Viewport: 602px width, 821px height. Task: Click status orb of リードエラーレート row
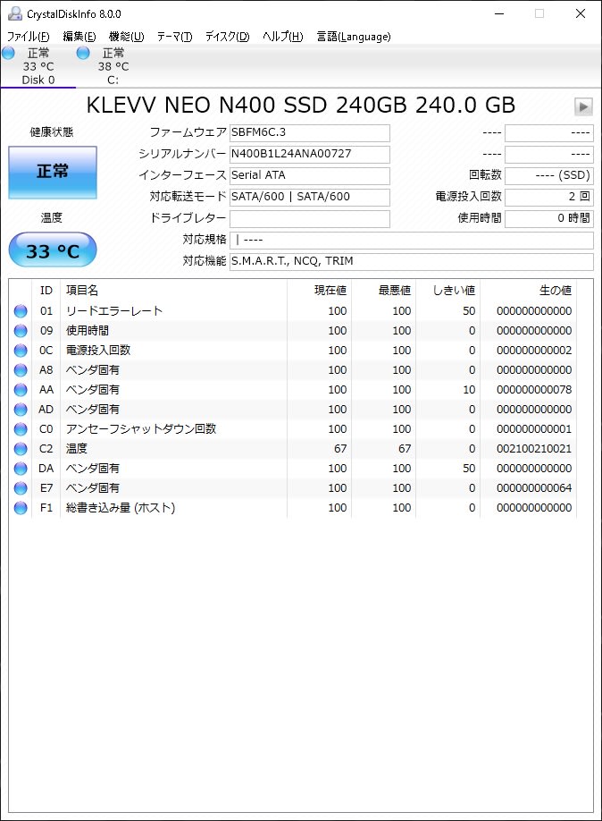(21, 311)
